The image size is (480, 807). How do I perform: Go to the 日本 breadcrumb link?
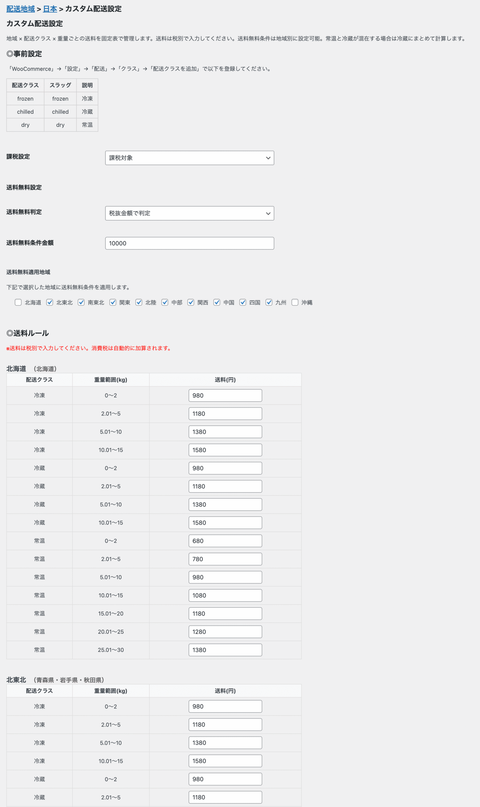pyautogui.click(x=50, y=9)
